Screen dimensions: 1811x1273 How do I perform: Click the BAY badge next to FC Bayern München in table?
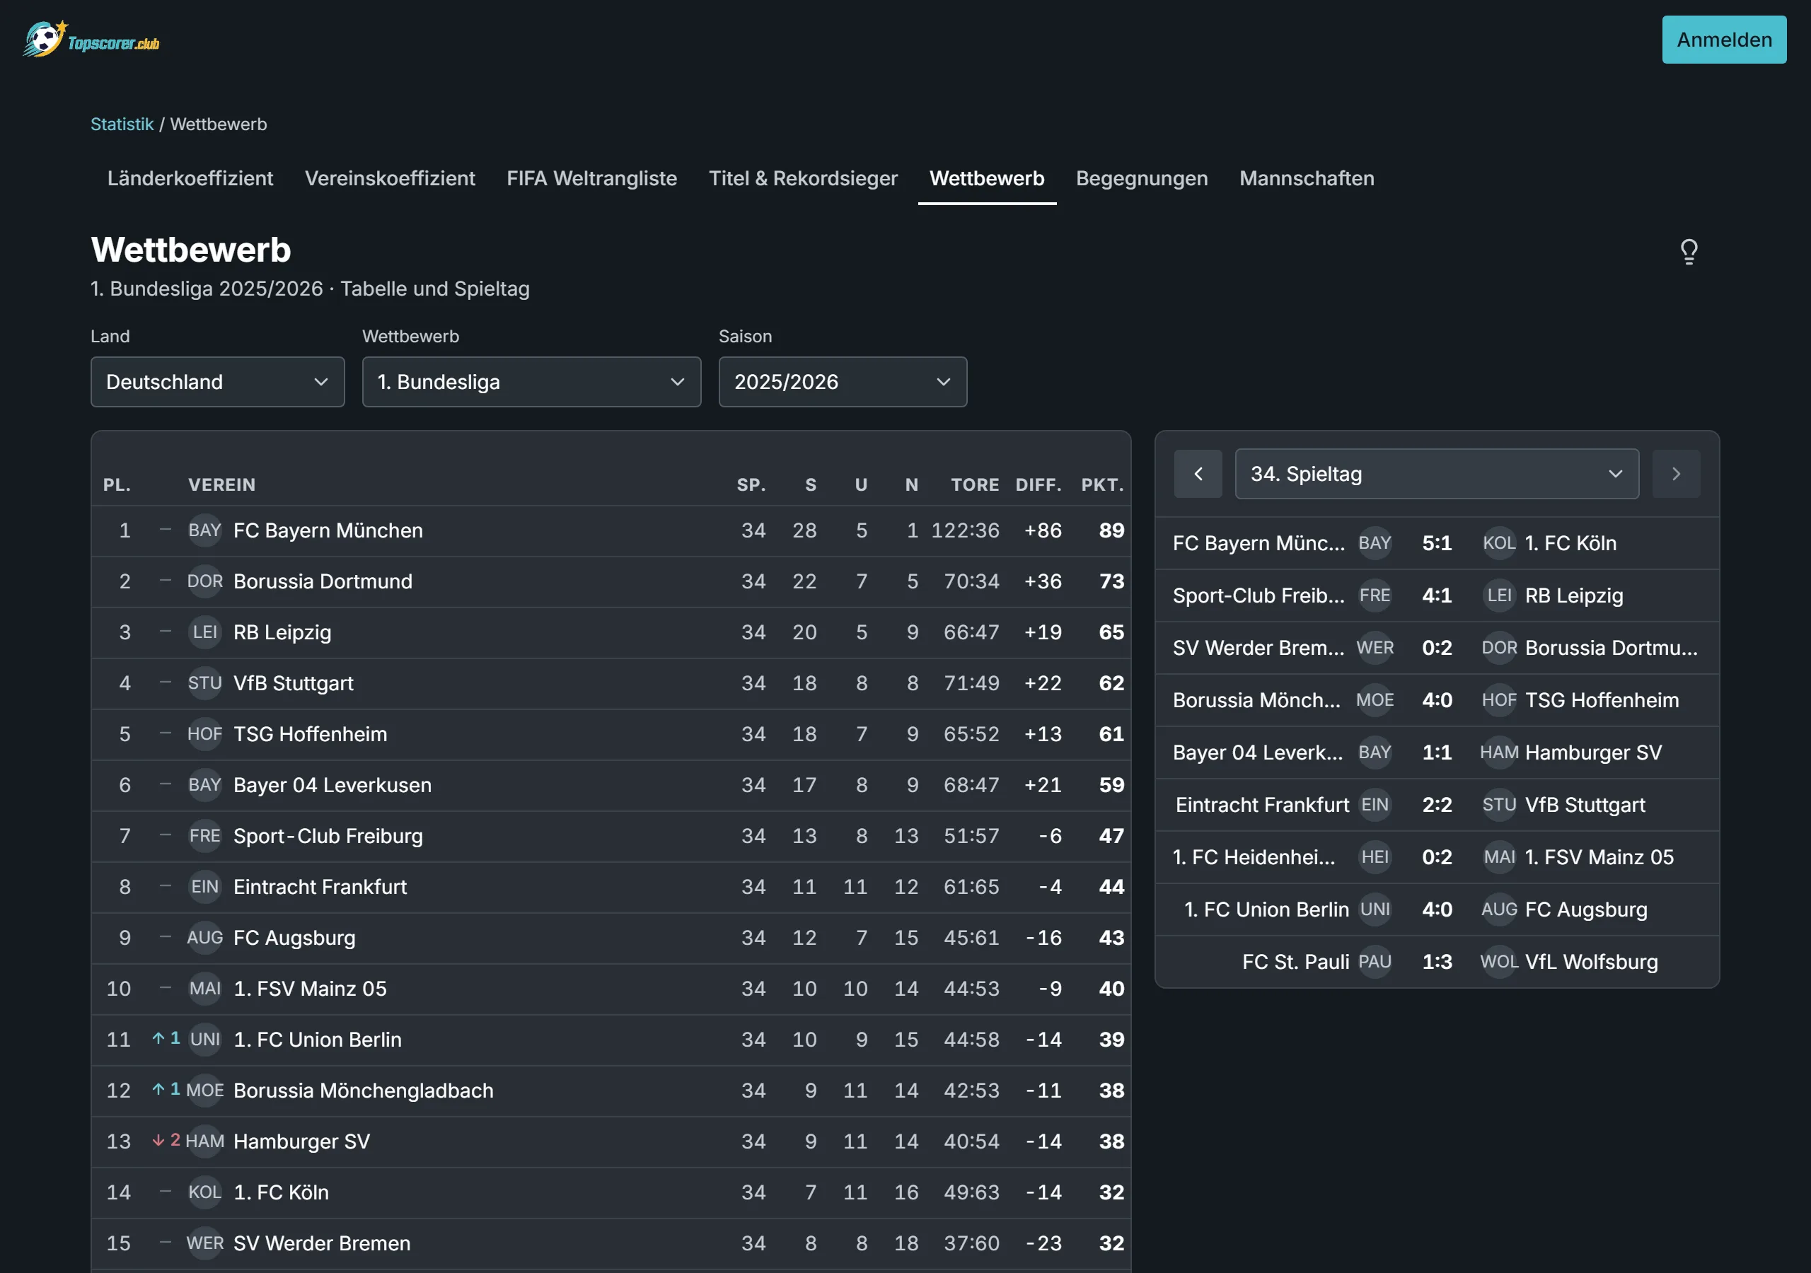point(205,531)
